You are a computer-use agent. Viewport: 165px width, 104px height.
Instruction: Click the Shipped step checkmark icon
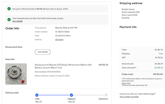click(71, 95)
